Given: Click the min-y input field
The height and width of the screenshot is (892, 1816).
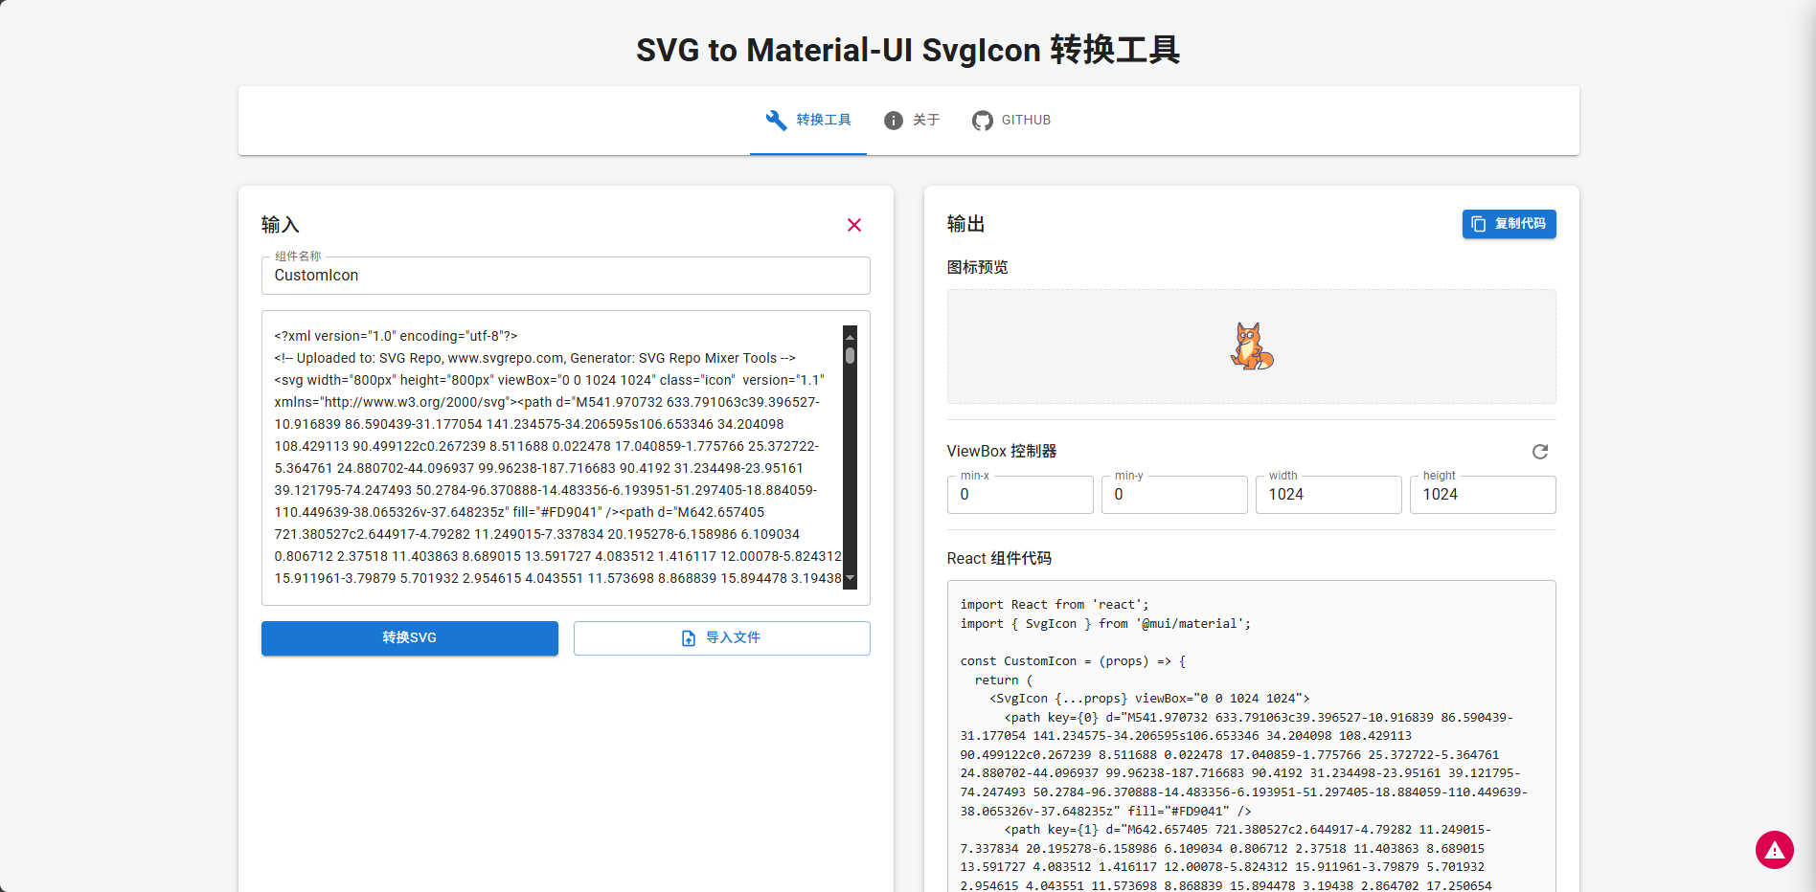Looking at the screenshot, I should 1173,495.
